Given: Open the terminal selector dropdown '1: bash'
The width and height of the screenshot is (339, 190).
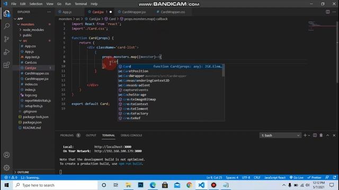Looking at the screenshot, I should 280,135.
